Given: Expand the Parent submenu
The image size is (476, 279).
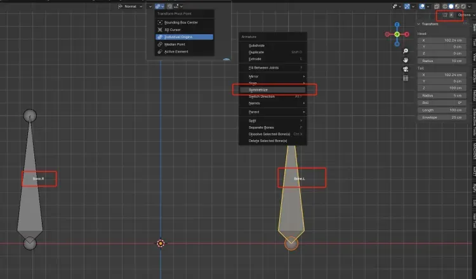Looking at the screenshot, I should [x=273, y=112].
